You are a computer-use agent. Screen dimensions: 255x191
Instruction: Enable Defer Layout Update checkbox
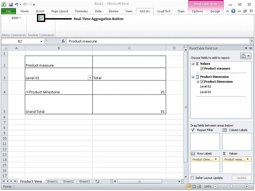[192, 178]
